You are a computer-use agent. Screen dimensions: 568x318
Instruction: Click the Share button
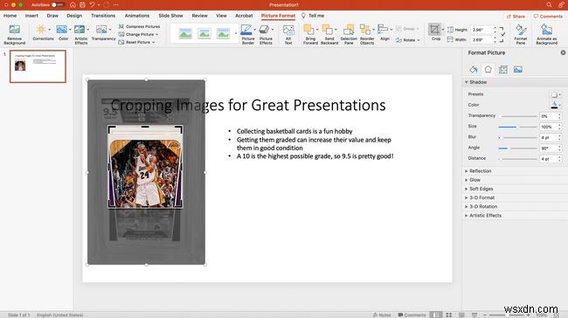(516, 17)
